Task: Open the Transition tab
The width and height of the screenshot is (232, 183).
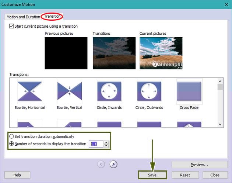Action: coord(52,16)
